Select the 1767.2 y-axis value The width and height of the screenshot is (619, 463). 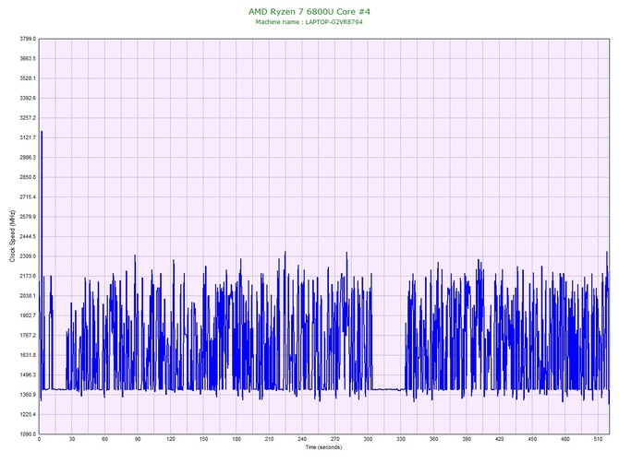pyautogui.click(x=28, y=336)
